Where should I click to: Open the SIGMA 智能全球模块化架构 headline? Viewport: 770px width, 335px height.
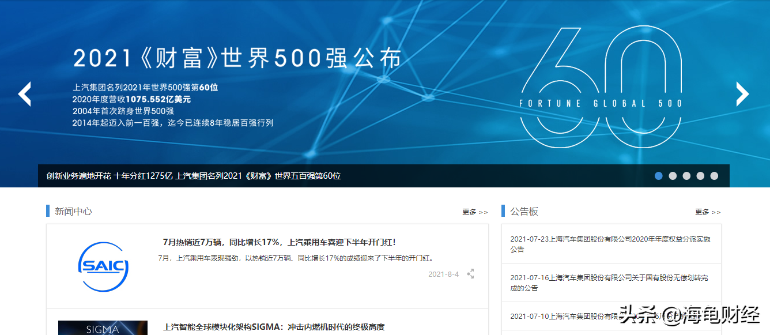(x=274, y=327)
